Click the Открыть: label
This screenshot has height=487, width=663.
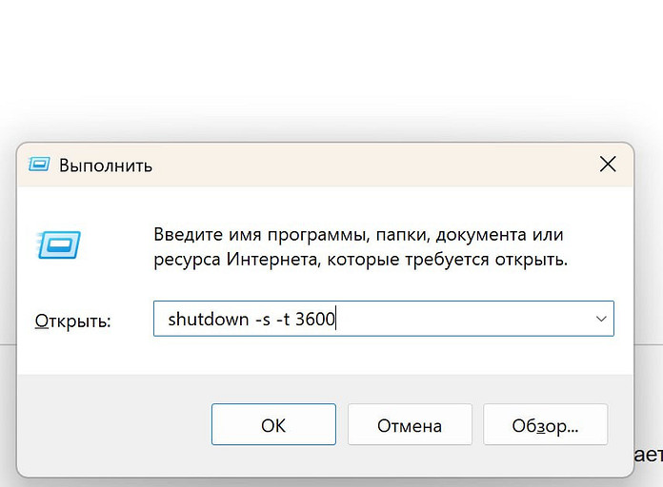coord(72,321)
